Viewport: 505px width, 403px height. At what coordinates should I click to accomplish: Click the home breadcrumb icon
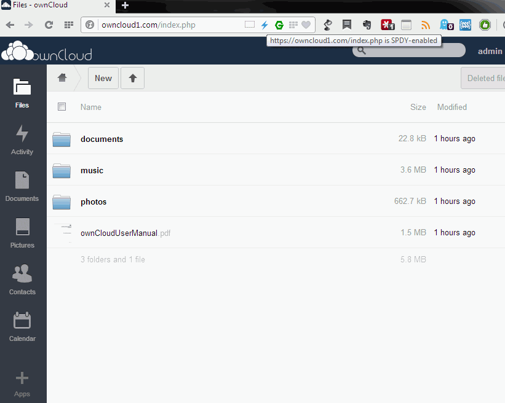point(62,78)
